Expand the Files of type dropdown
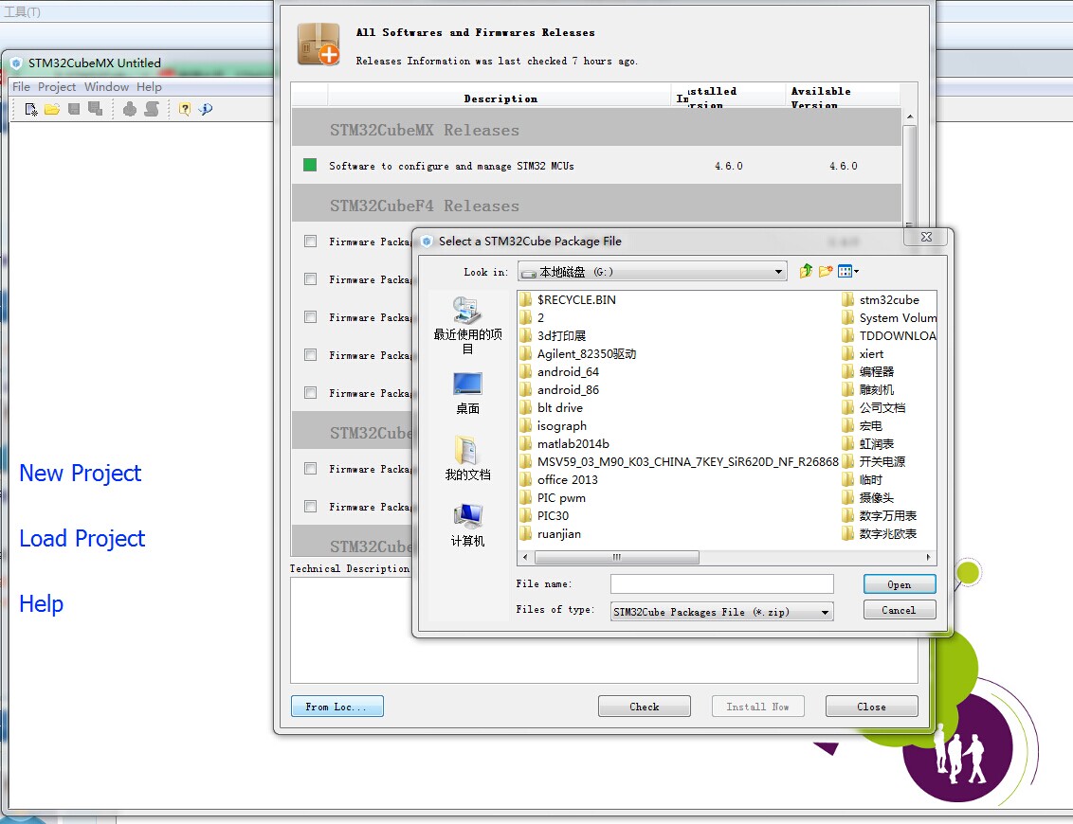Screen dimensions: 1073x824 coord(826,611)
